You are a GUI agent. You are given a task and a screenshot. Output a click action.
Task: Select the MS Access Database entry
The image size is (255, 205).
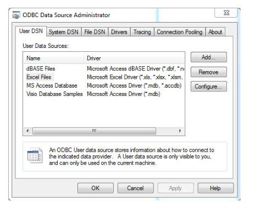[x=52, y=85]
